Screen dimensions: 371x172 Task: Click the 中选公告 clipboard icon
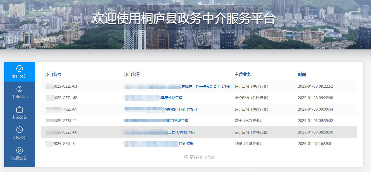coord(19,109)
